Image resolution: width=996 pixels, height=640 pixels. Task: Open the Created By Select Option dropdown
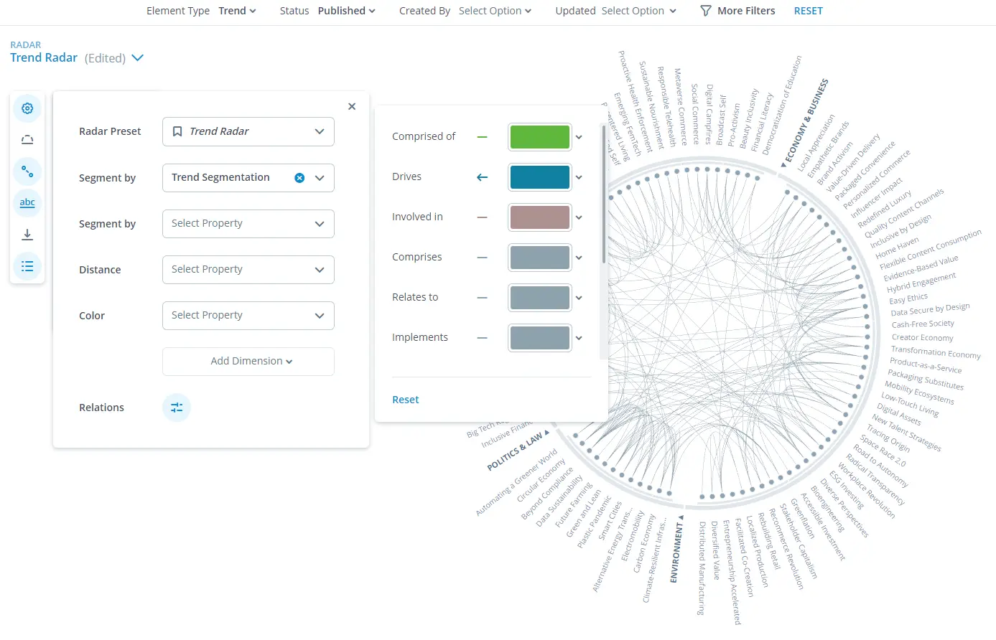[495, 11]
